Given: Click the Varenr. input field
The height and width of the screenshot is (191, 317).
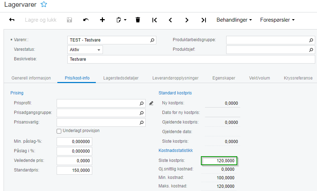Looking at the screenshot, I should [111, 40].
